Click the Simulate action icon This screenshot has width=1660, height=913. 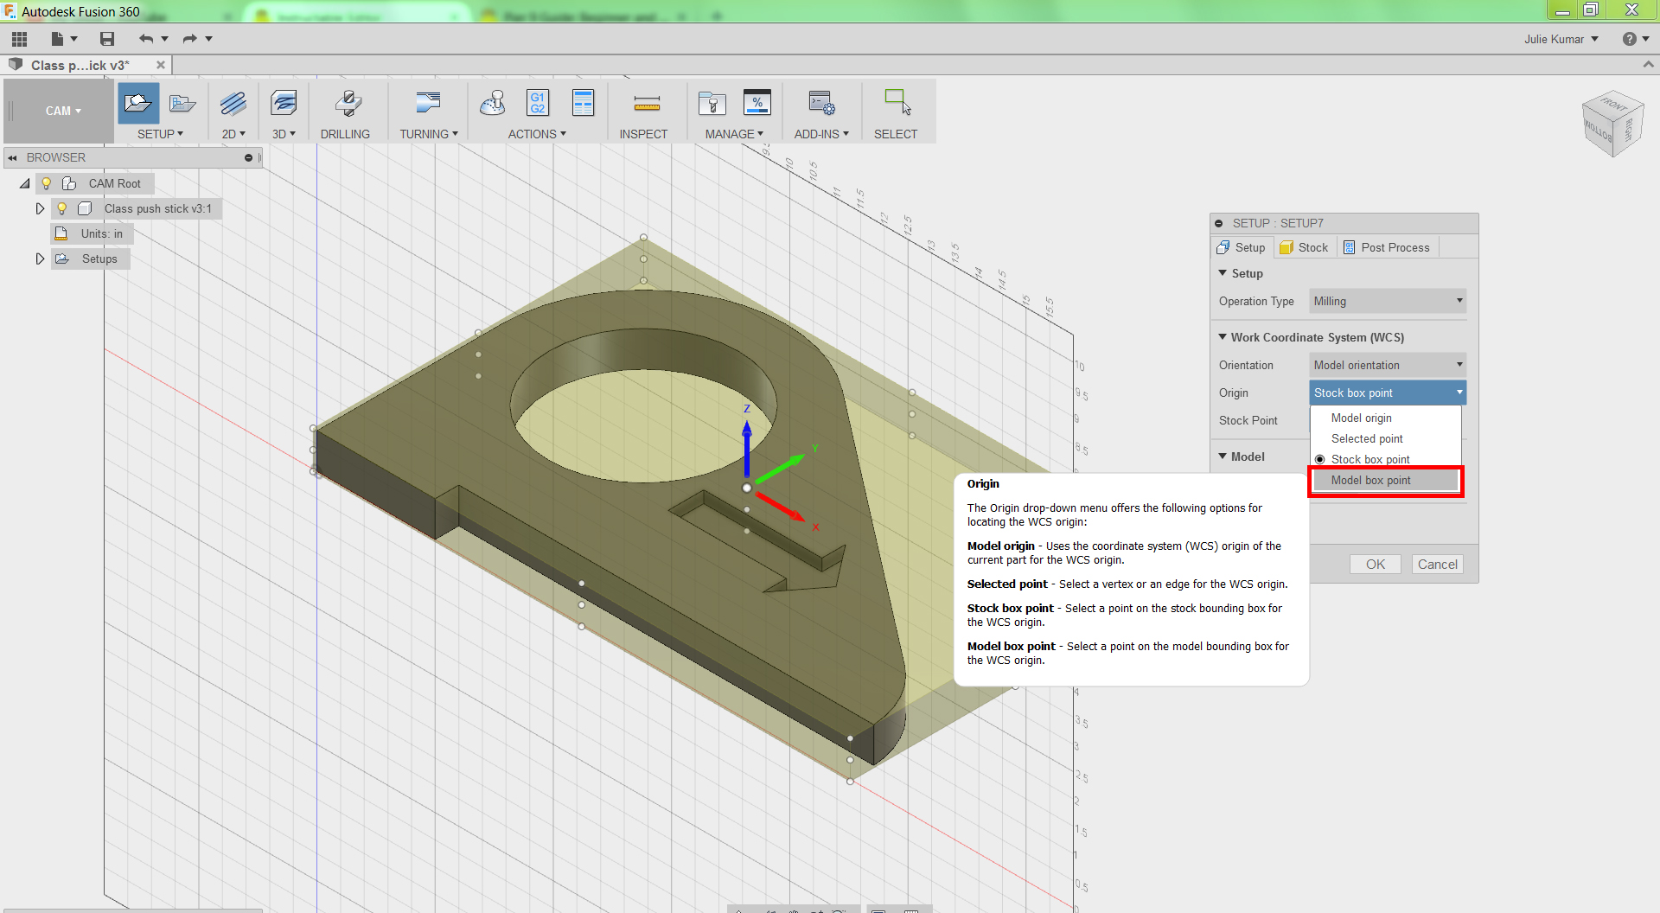tap(493, 104)
